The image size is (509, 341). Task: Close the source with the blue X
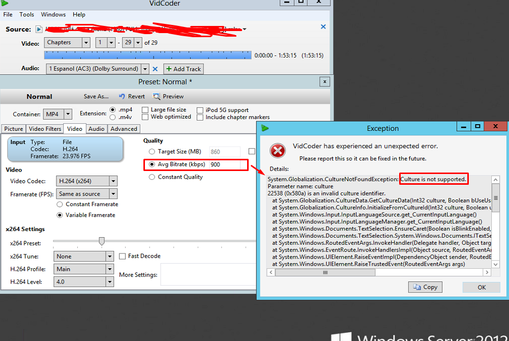pos(323,26)
